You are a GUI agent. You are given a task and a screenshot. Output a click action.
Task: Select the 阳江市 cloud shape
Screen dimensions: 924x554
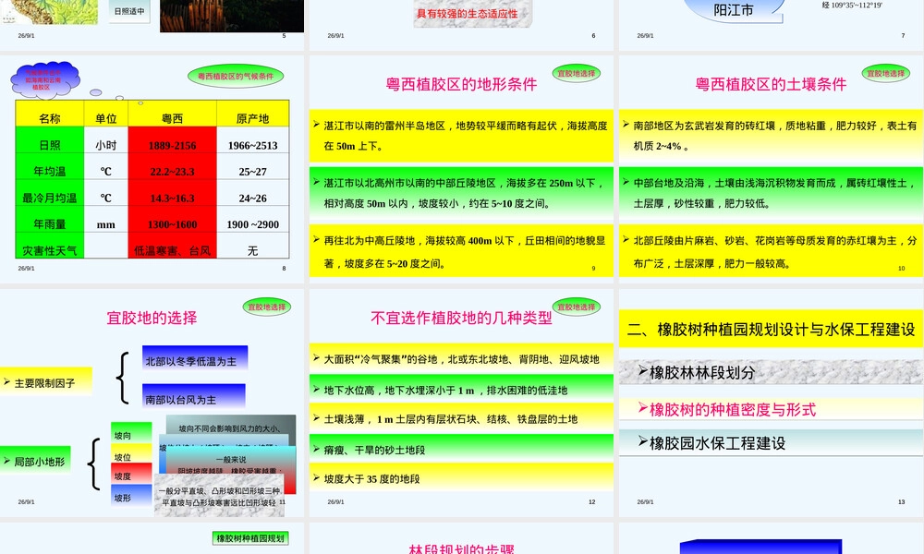pyautogui.click(x=734, y=10)
